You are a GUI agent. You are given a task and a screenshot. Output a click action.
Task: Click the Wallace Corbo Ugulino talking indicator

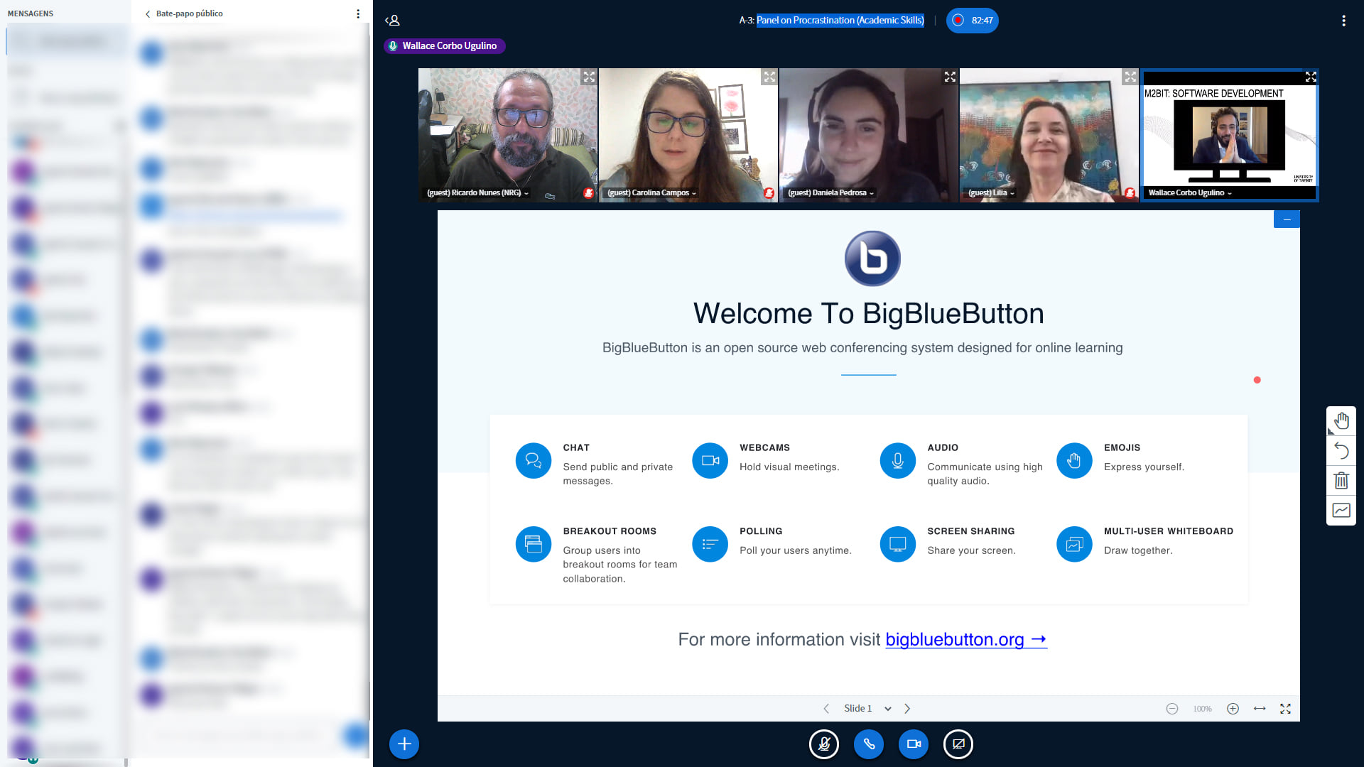point(445,46)
